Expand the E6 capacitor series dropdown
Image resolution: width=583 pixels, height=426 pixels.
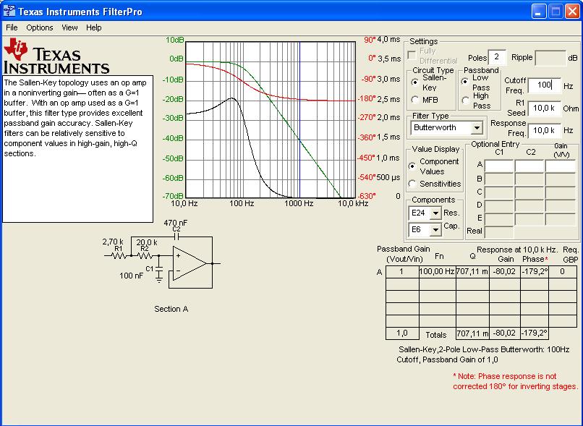(435, 230)
